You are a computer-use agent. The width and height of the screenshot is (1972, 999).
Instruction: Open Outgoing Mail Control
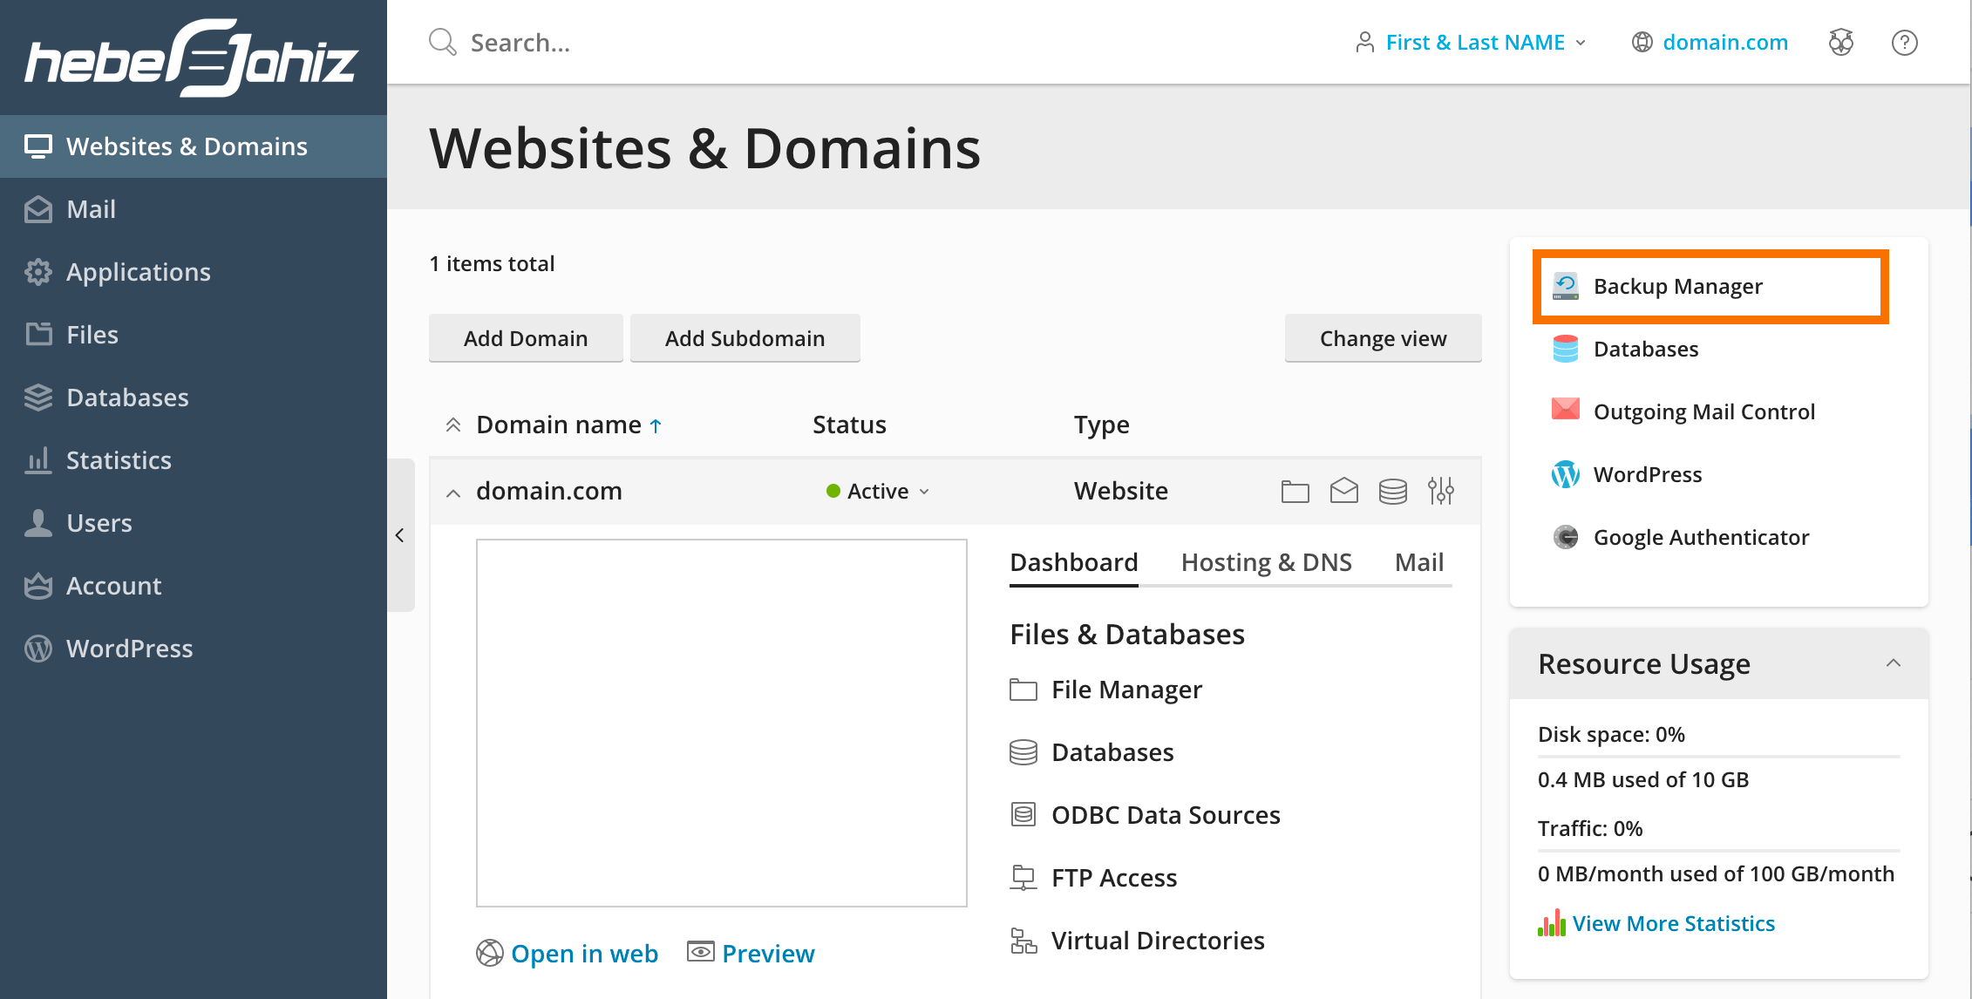click(x=1704, y=412)
